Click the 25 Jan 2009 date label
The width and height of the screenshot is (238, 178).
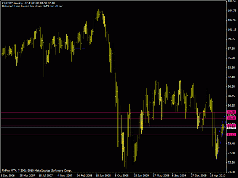click(x=141, y=175)
